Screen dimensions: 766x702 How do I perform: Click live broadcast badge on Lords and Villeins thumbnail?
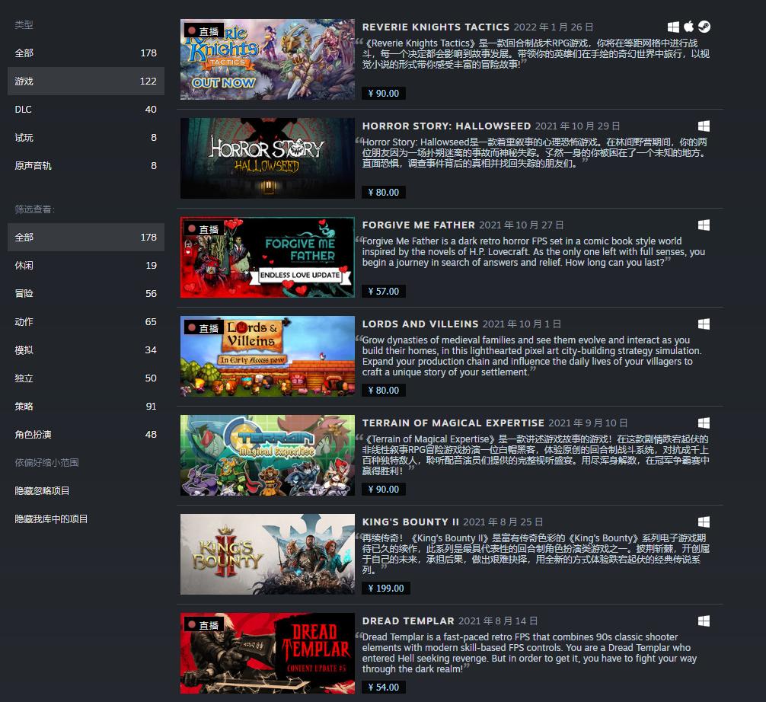[x=204, y=328]
